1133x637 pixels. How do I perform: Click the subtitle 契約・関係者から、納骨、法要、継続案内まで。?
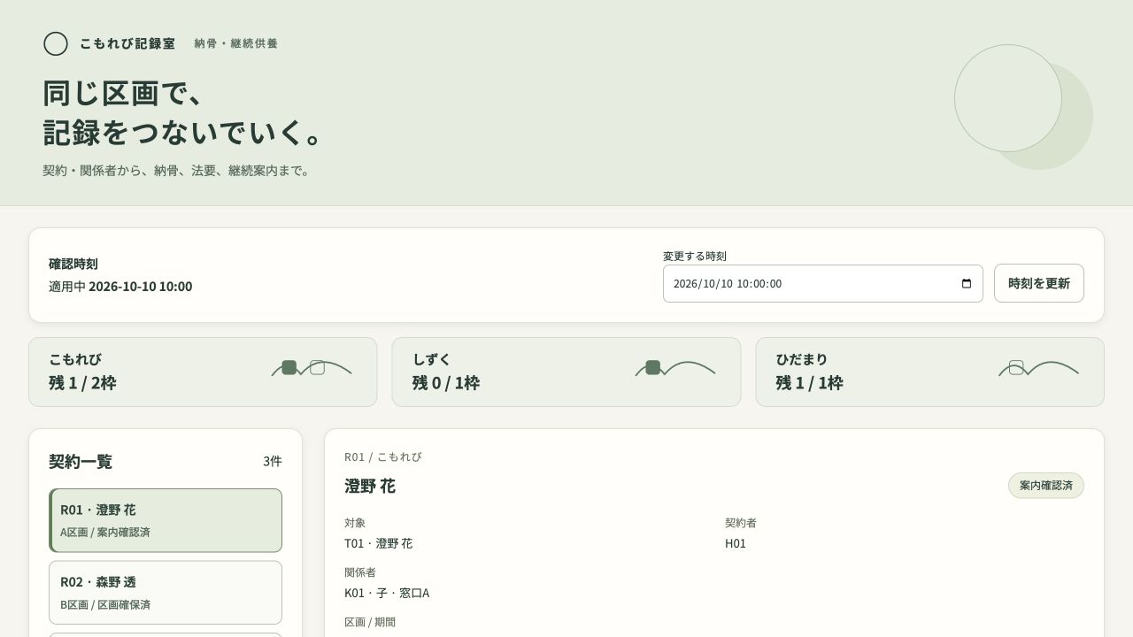(x=179, y=171)
